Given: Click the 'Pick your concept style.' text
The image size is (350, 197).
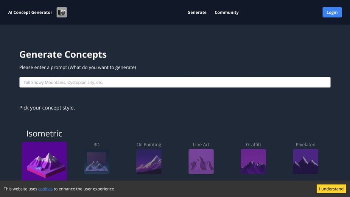Looking at the screenshot, I should [x=47, y=108].
